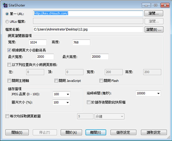Screen dimensions: 172x141
Task: Check the 關閉 JavaScript option
Action: pos(56,81)
